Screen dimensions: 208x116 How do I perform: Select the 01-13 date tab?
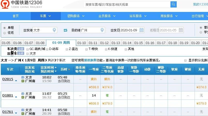116,43
